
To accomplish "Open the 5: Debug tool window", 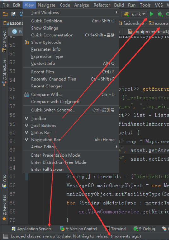I will pos(144,229).
